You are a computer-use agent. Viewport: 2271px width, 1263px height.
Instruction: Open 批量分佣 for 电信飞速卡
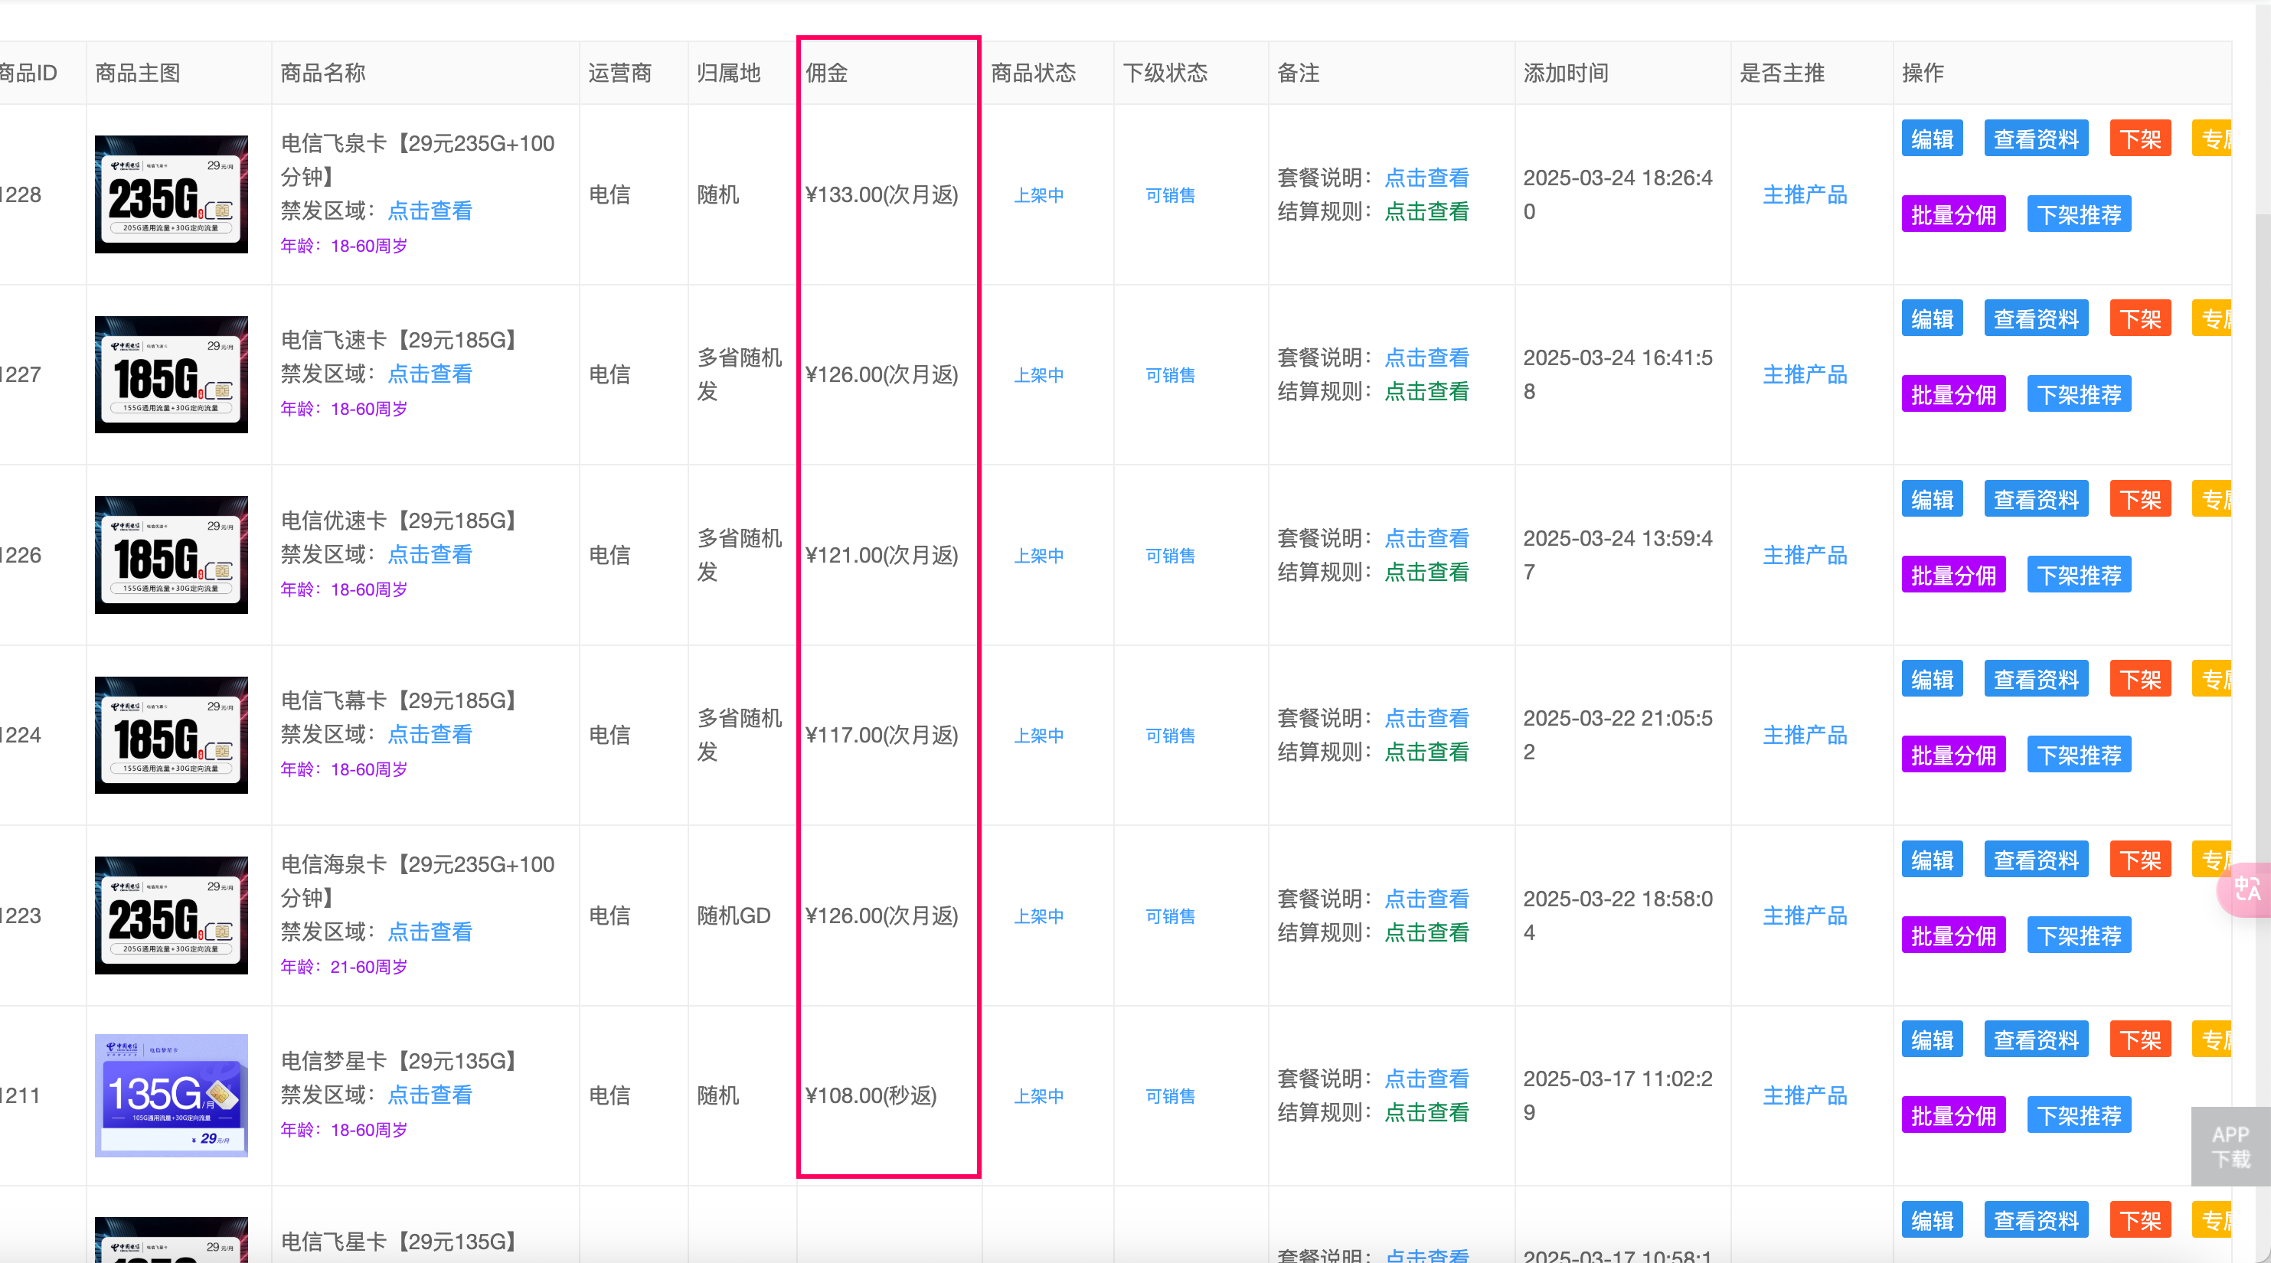1952,394
